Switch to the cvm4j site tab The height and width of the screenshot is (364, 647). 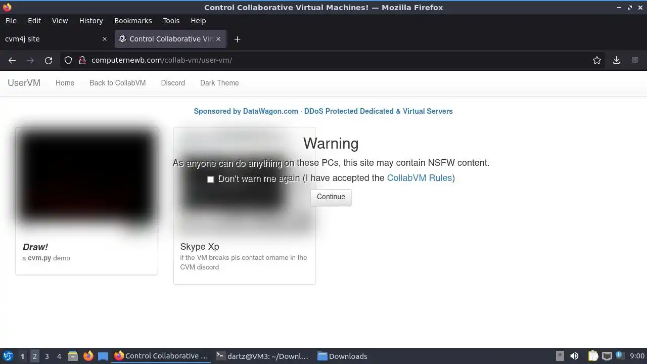tap(56, 39)
